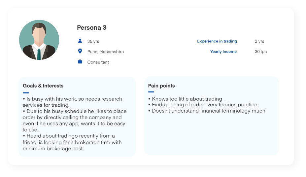
Task: Click Pune, Maharashtra location text
Action: point(106,52)
